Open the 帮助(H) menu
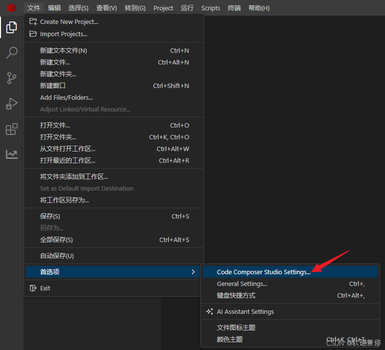 point(259,8)
